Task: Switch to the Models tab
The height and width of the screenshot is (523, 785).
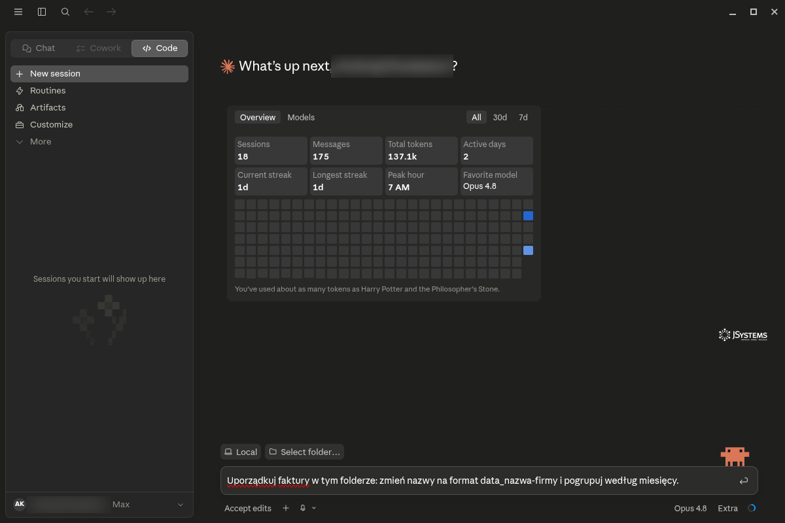Action: [x=301, y=117]
